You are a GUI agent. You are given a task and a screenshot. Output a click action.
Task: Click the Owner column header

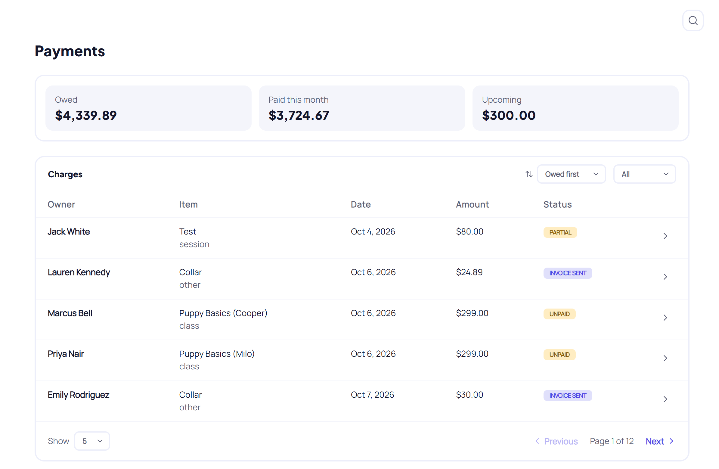(61, 205)
